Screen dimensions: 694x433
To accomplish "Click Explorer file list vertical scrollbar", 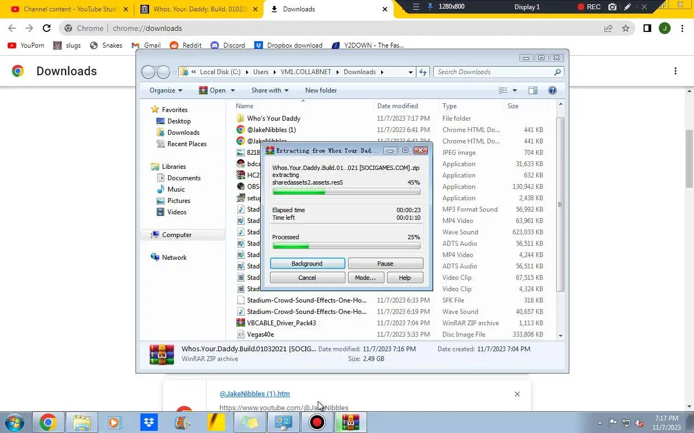I will (560, 205).
